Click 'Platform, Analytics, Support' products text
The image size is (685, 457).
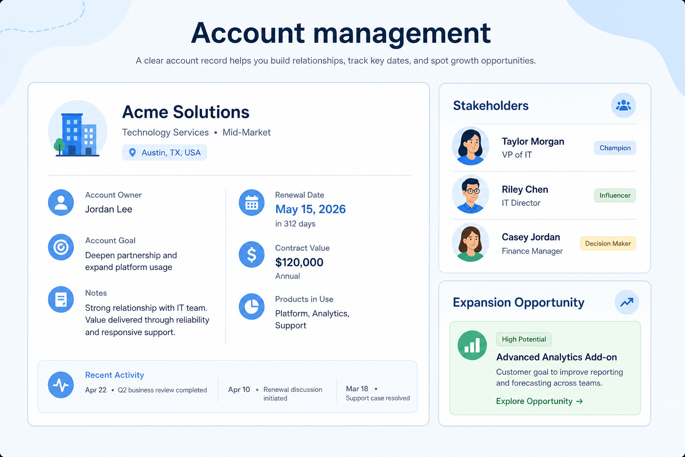(312, 320)
